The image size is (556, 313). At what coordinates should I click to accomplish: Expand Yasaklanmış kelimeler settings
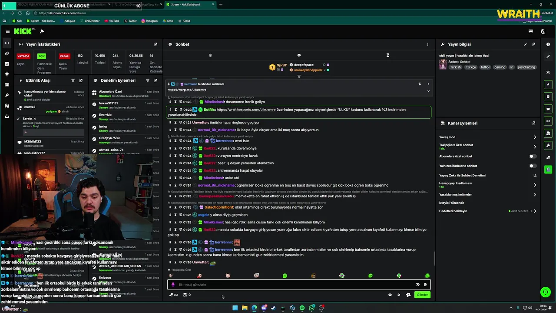(535, 195)
